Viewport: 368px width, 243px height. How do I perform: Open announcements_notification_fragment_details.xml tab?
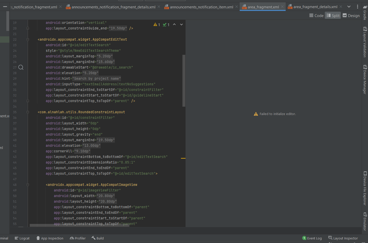pyautogui.click(x=113, y=7)
